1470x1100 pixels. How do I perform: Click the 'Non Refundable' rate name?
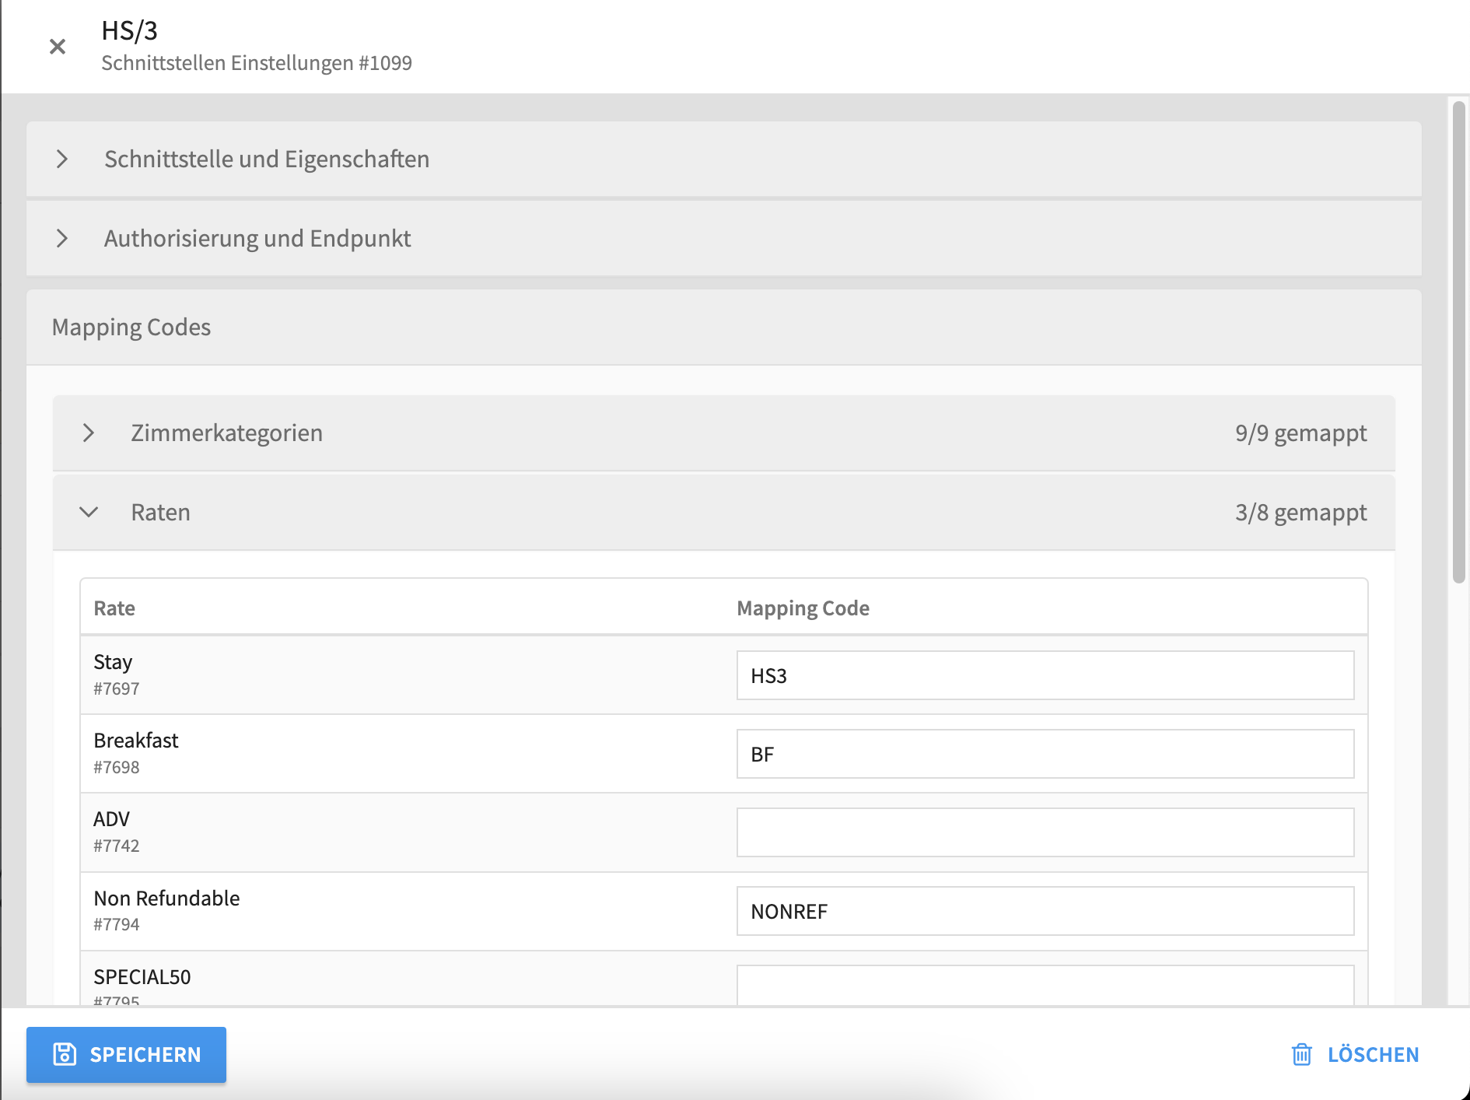[x=166, y=898]
